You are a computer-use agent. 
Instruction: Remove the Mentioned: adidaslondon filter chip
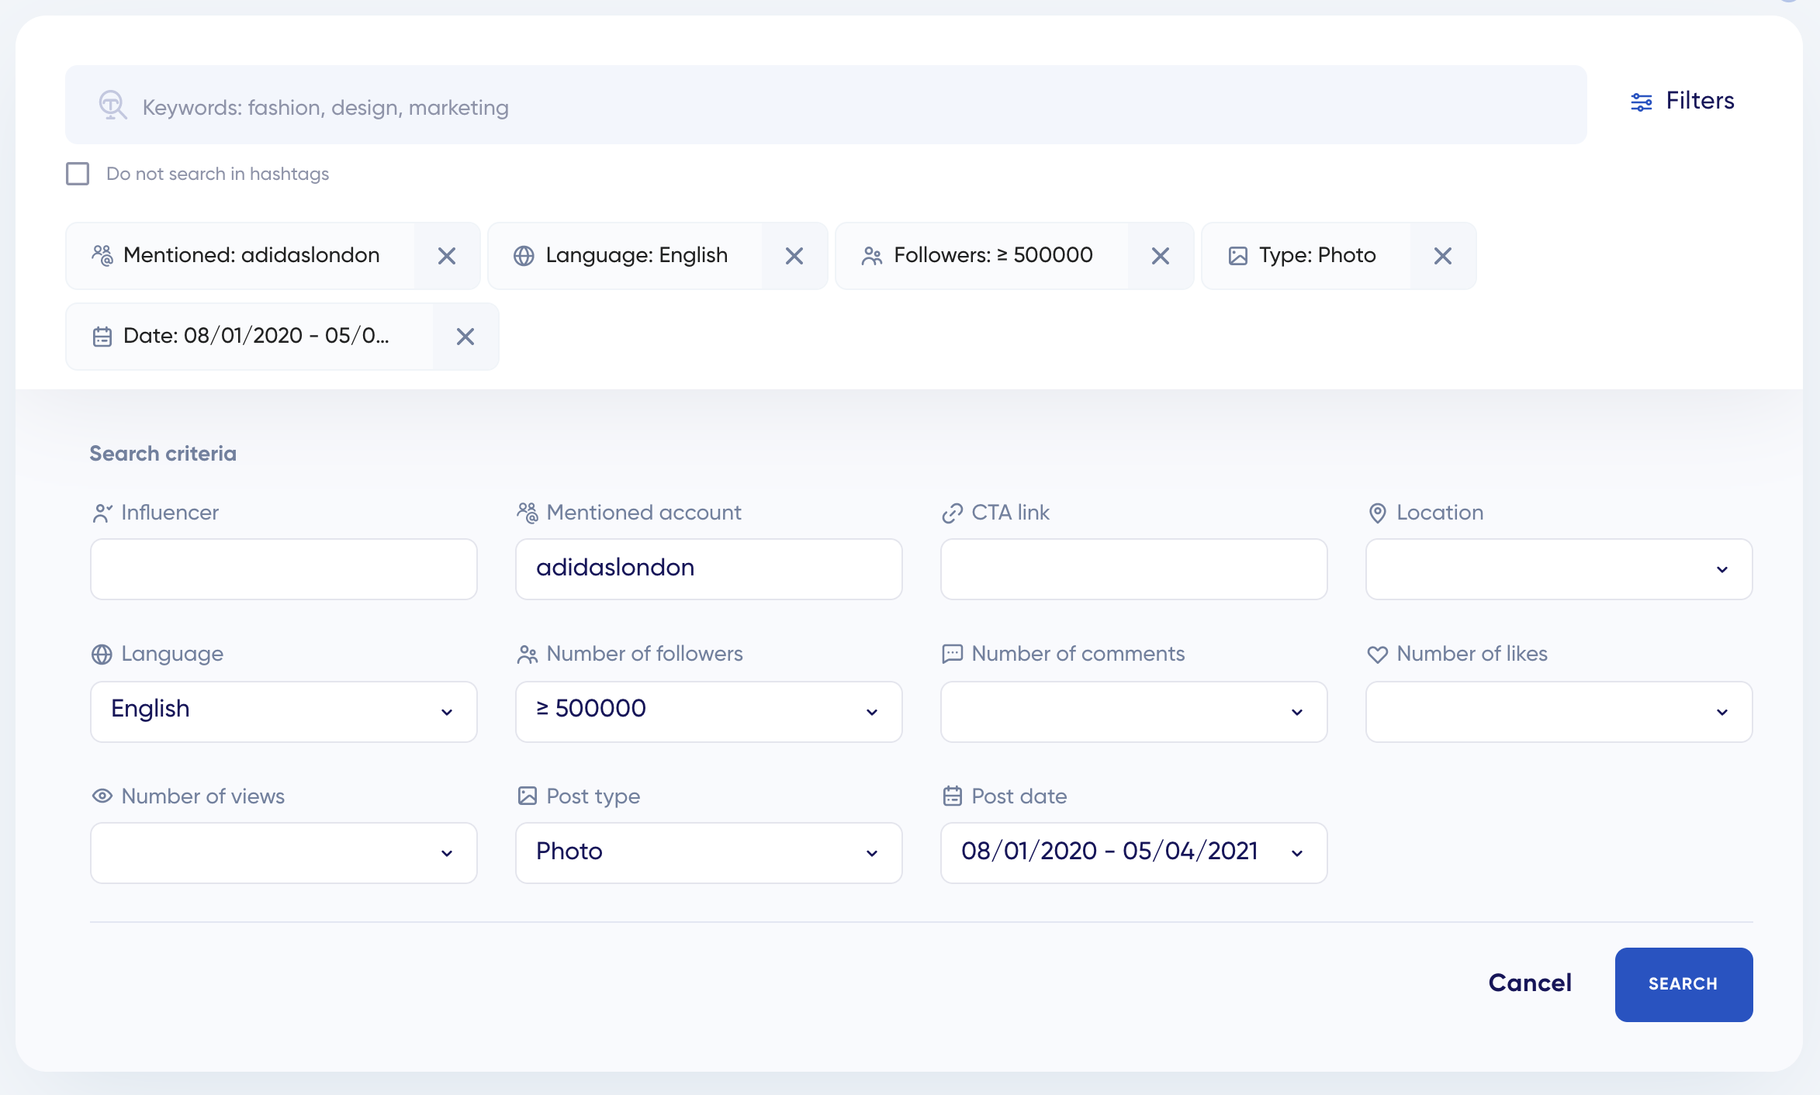[447, 256]
